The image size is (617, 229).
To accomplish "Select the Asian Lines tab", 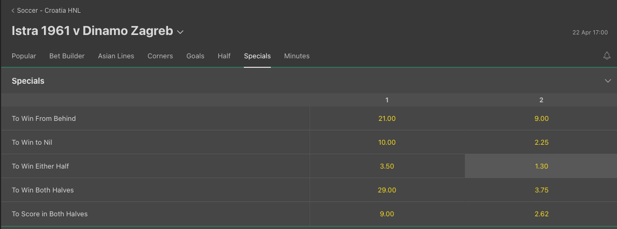I will [116, 56].
